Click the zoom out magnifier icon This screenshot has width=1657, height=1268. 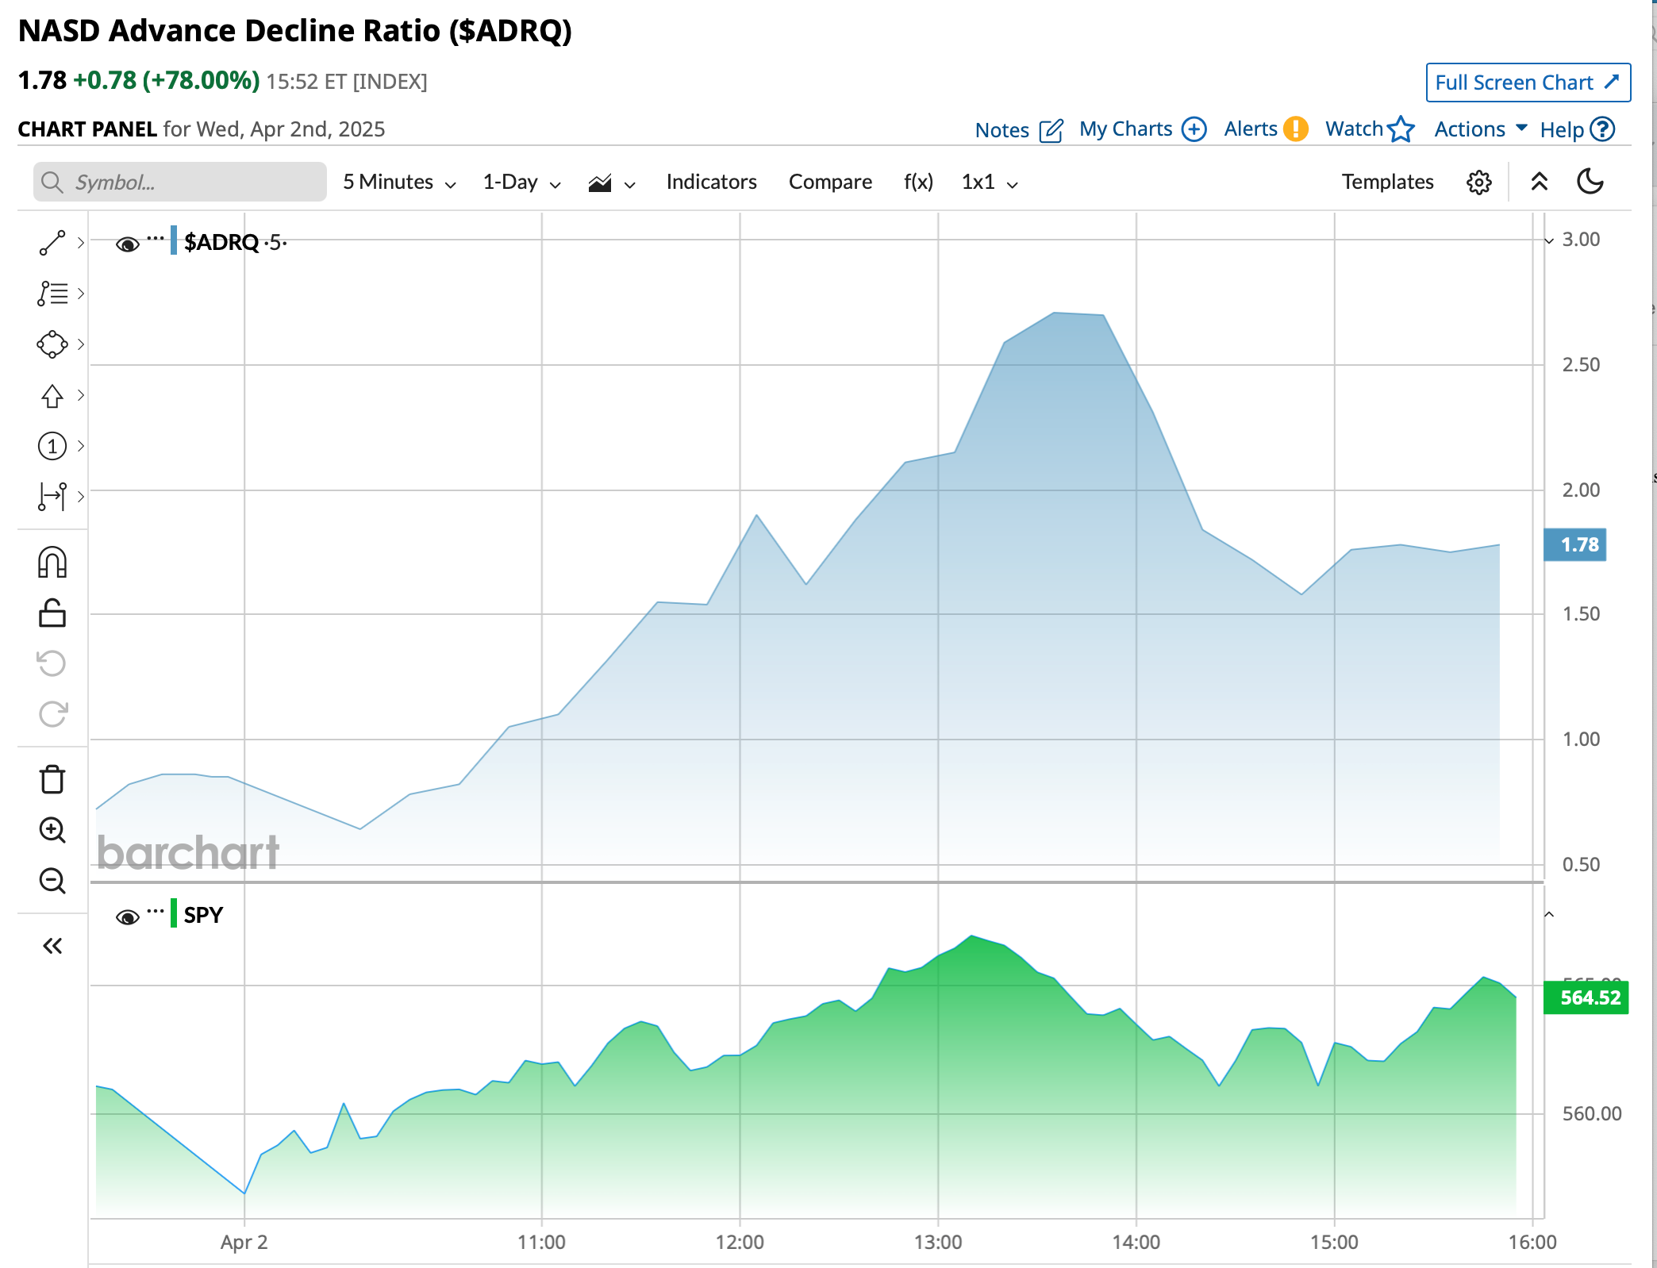coord(52,881)
